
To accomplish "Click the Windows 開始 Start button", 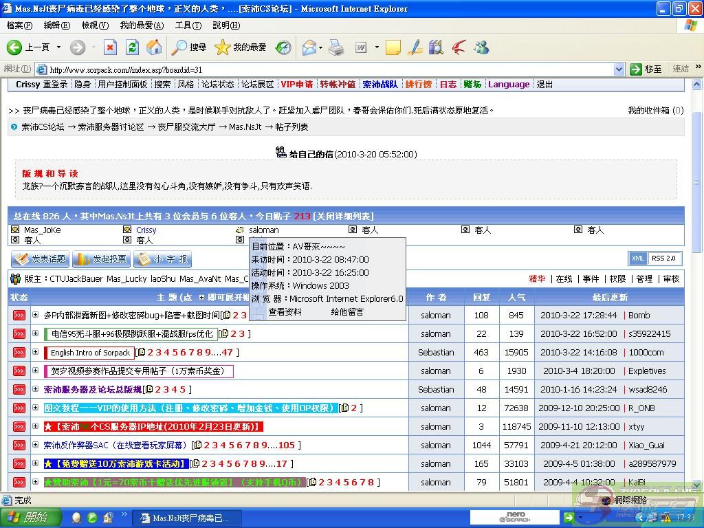I will pos(27,518).
